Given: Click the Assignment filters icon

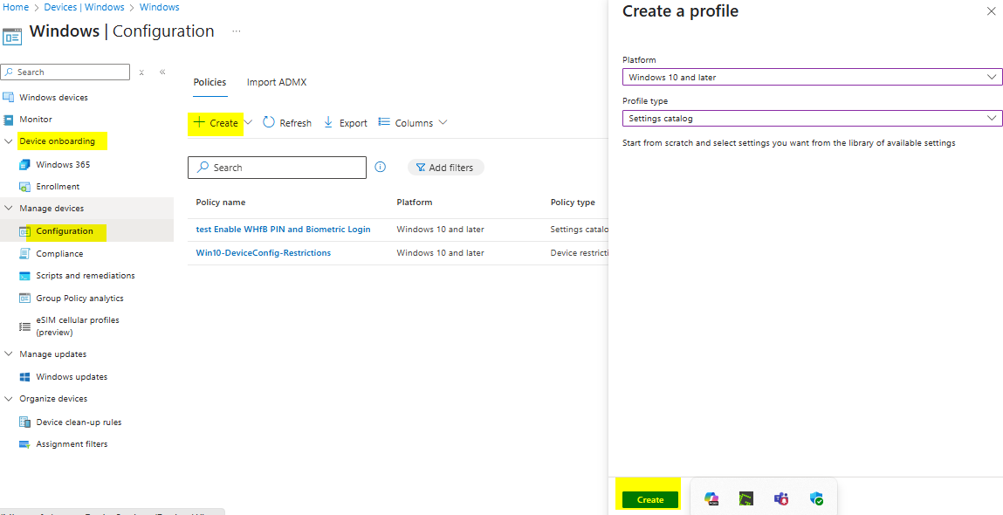Looking at the screenshot, I should pos(25,444).
